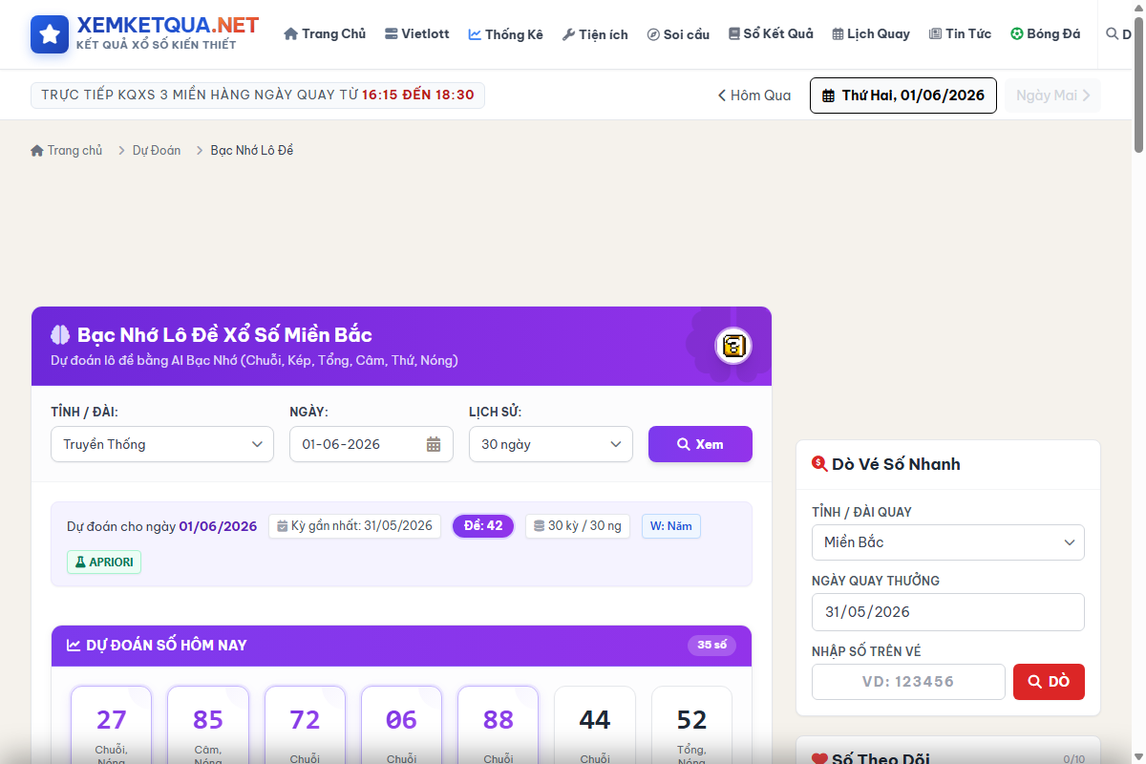The height and width of the screenshot is (764, 1146).
Task: Expand the Lịch Sử 30 ngày dropdown
Action: (x=551, y=444)
